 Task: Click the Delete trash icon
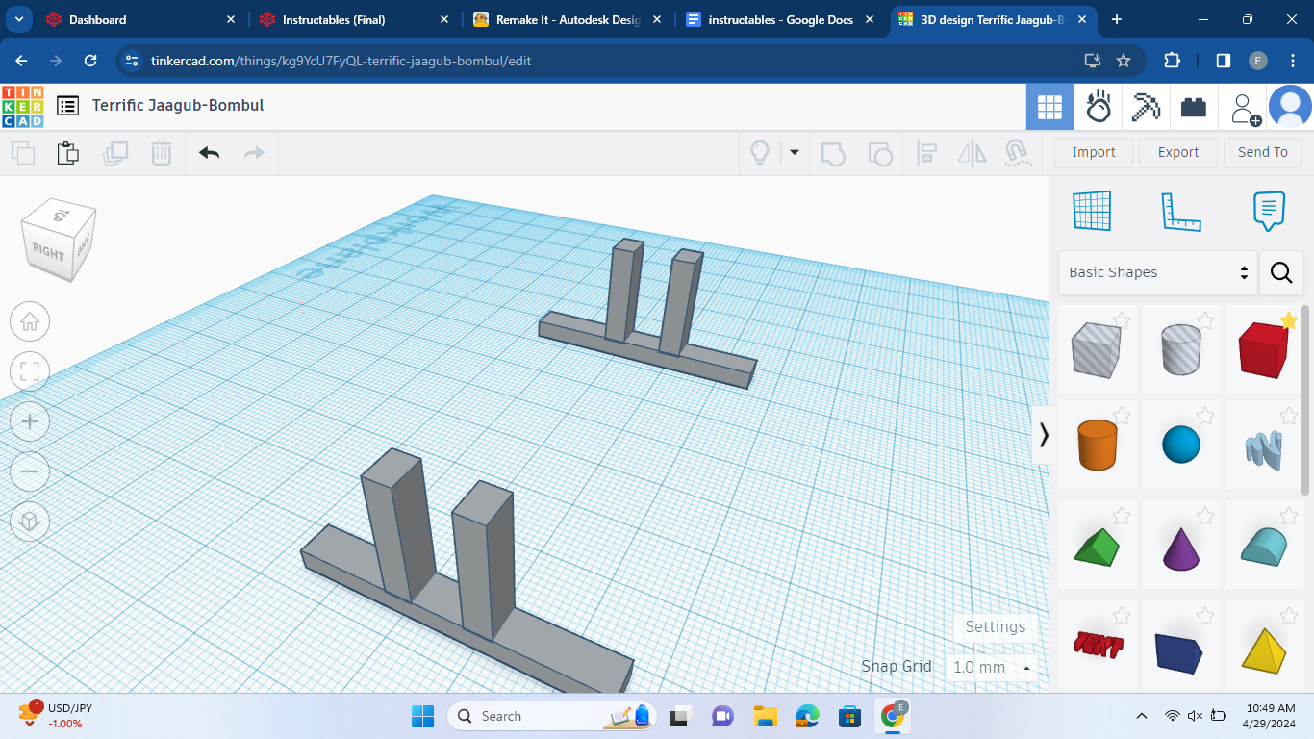(162, 153)
